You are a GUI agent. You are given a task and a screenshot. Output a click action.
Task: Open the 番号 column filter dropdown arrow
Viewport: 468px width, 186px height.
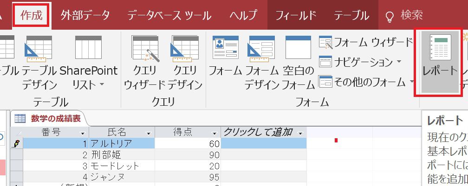[x=83, y=133]
